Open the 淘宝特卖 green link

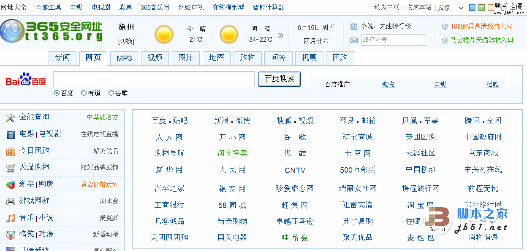point(232,153)
